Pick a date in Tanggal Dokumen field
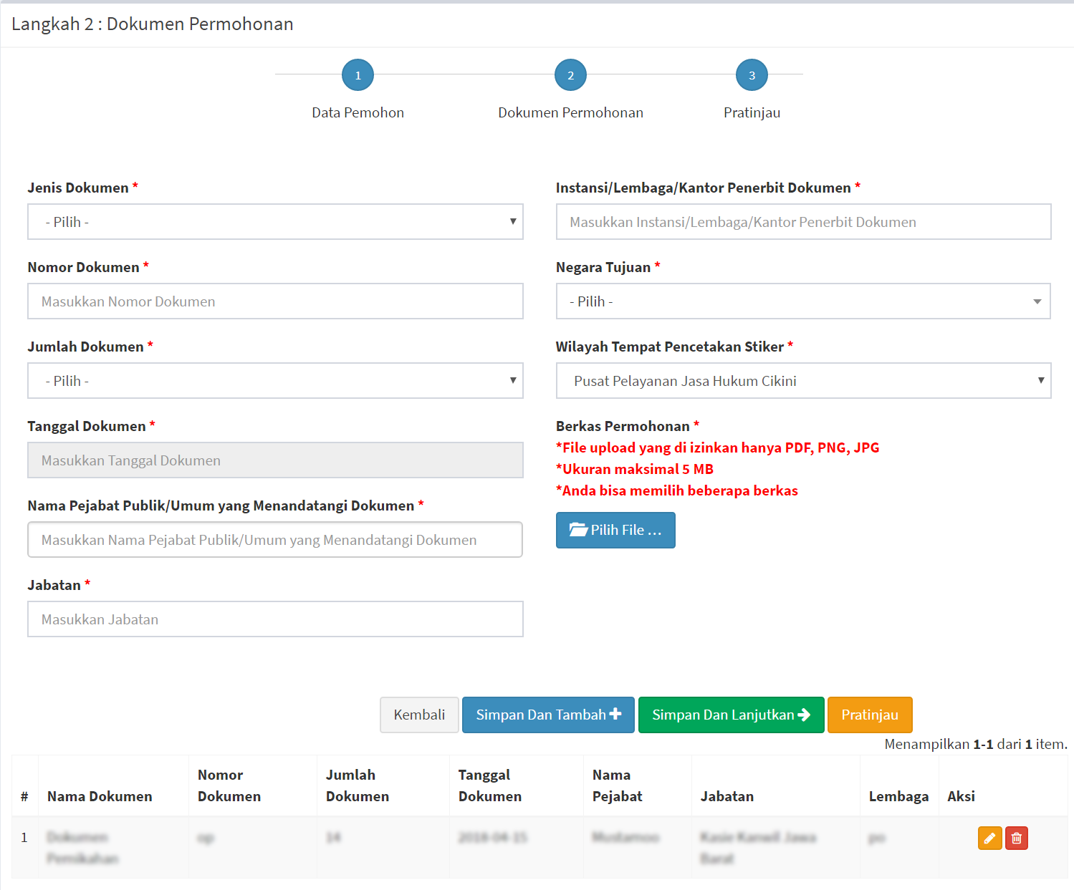 click(275, 460)
